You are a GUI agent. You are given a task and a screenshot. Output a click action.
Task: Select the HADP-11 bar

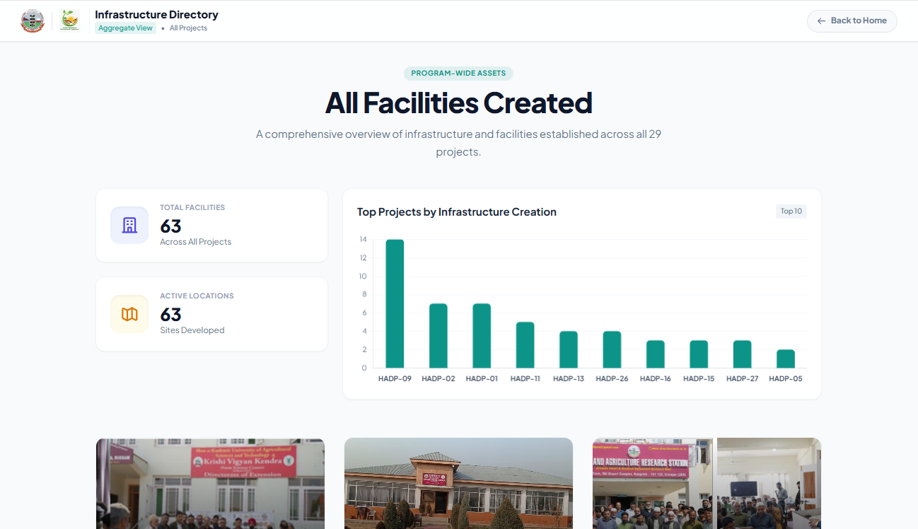(x=525, y=345)
